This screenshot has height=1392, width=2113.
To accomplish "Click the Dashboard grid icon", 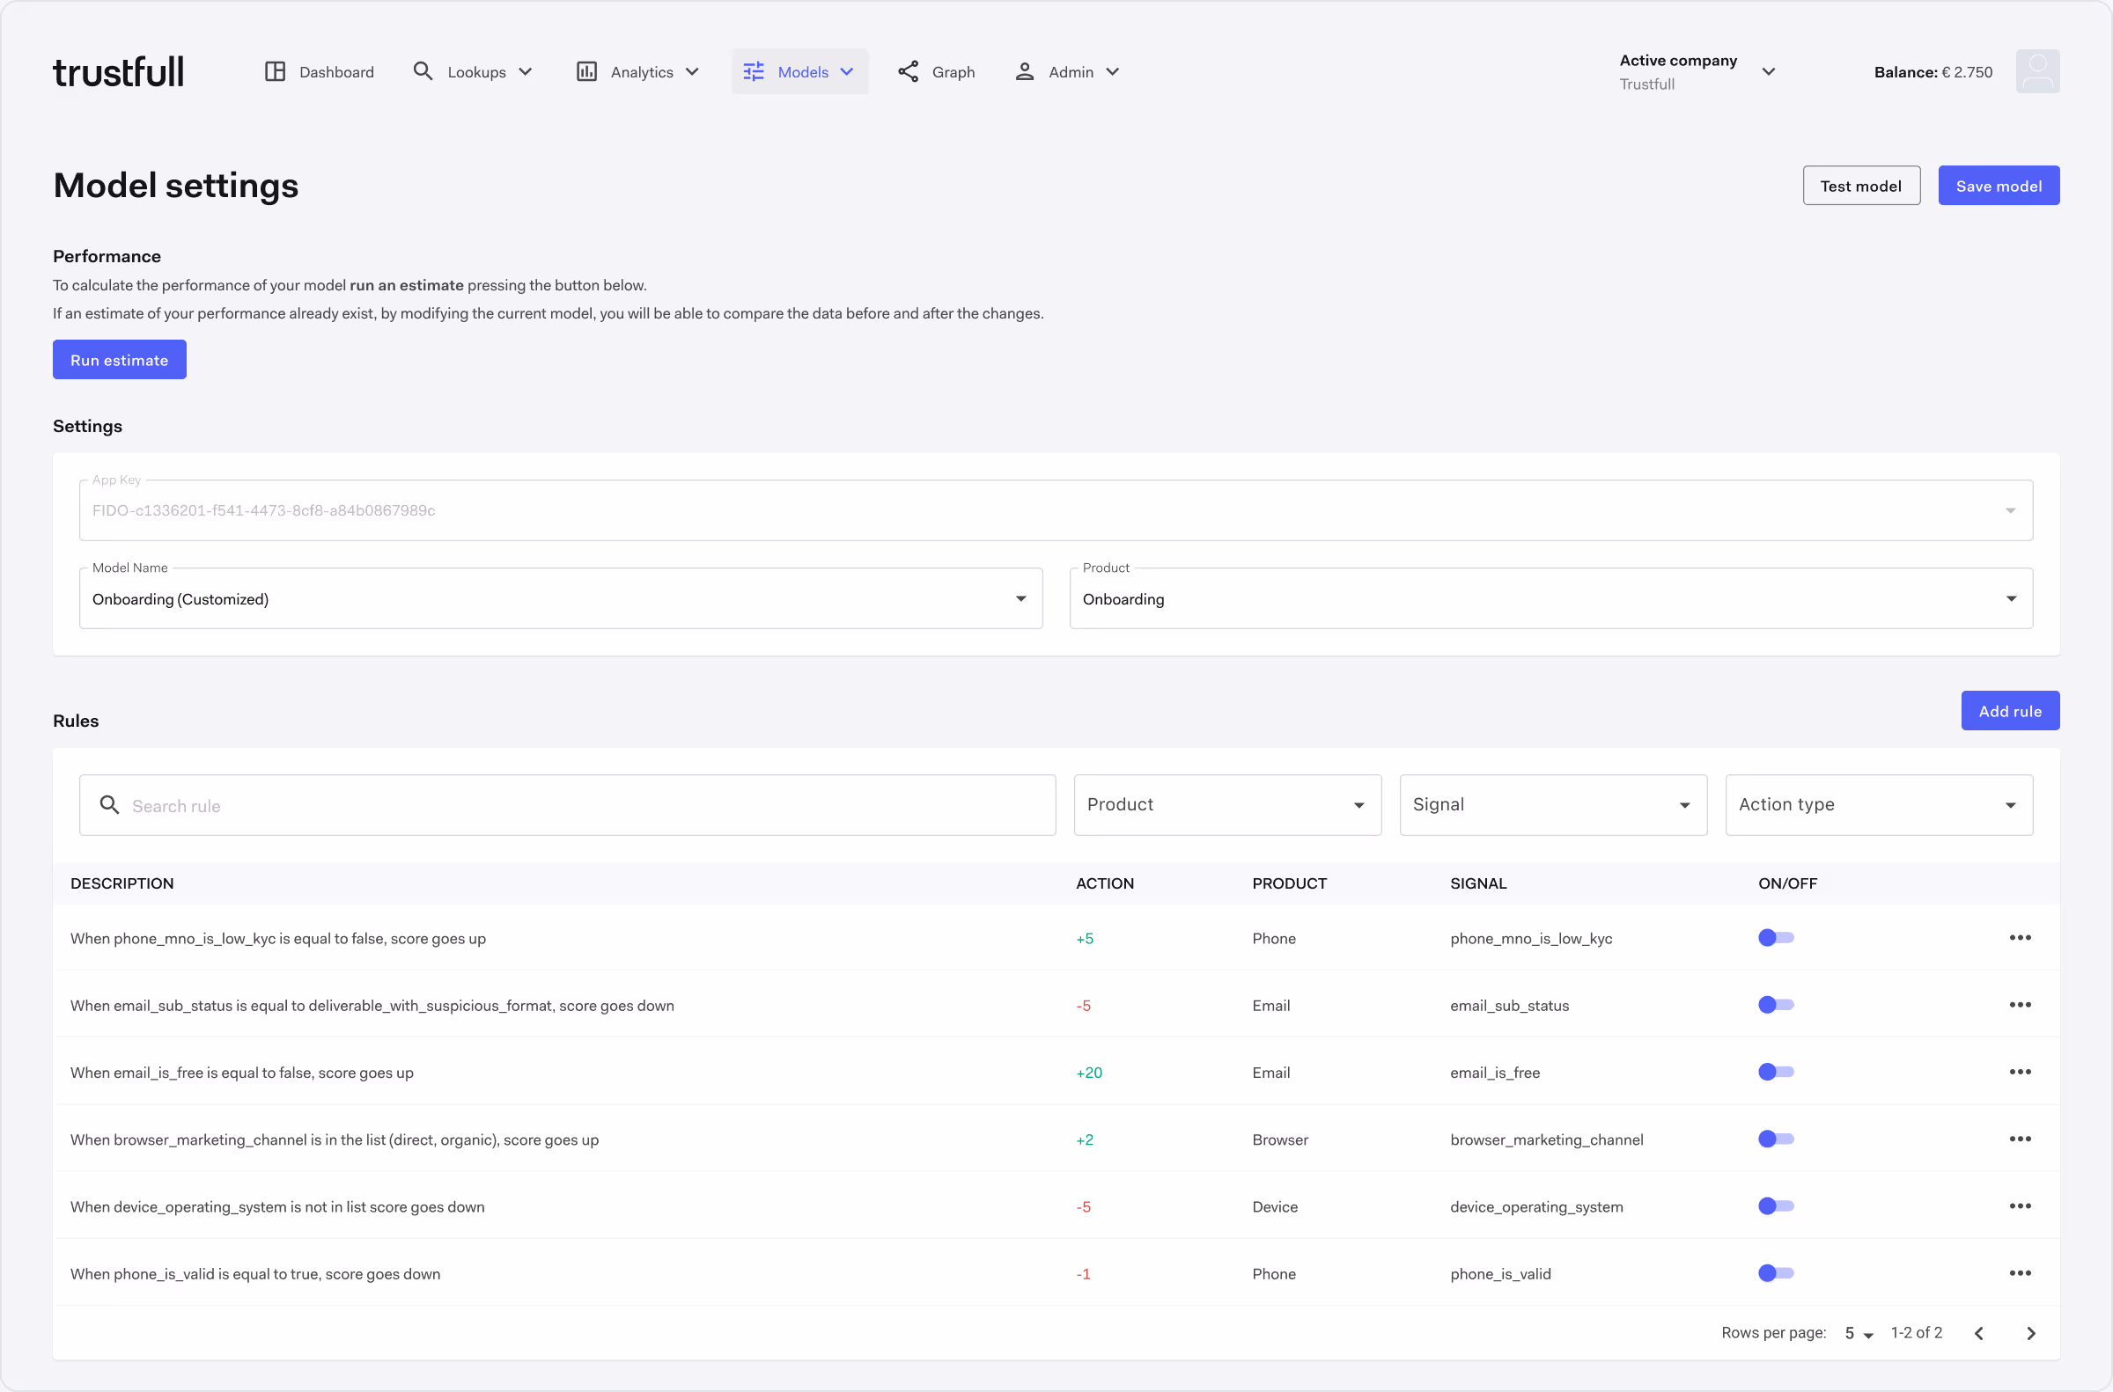I will click(275, 72).
